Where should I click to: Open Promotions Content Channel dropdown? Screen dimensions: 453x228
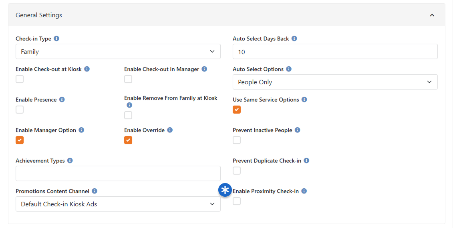click(118, 204)
